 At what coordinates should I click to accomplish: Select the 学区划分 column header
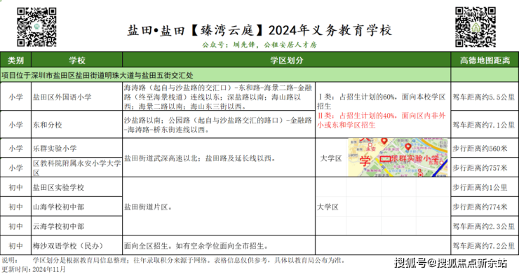pos(287,60)
